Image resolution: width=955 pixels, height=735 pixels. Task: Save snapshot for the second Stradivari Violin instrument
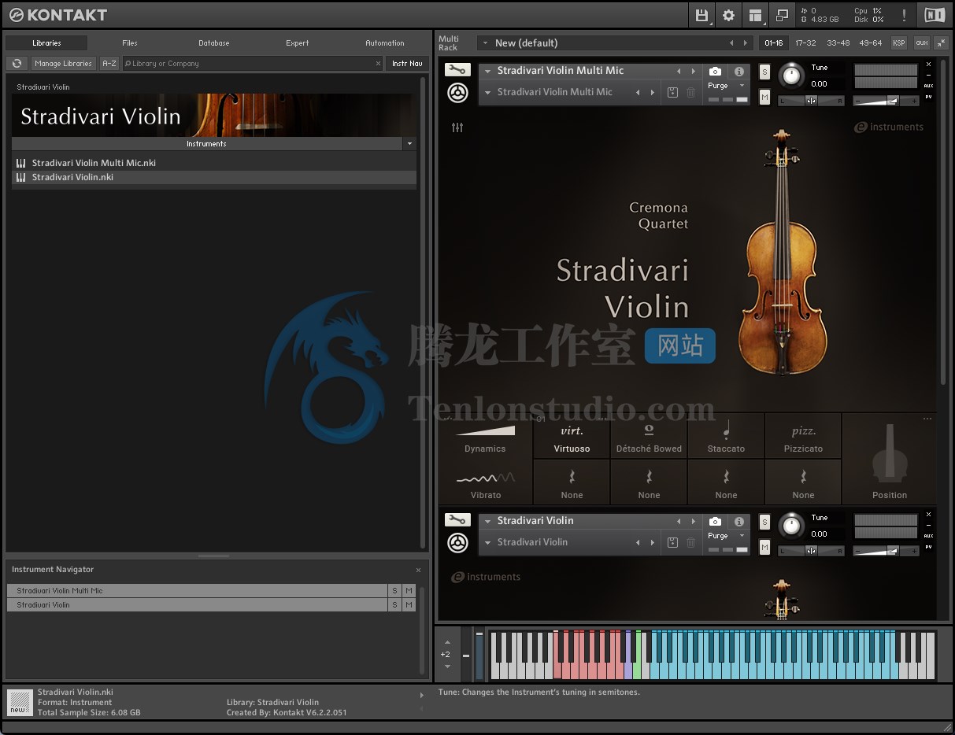pyautogui.click(x=672, y=542)
